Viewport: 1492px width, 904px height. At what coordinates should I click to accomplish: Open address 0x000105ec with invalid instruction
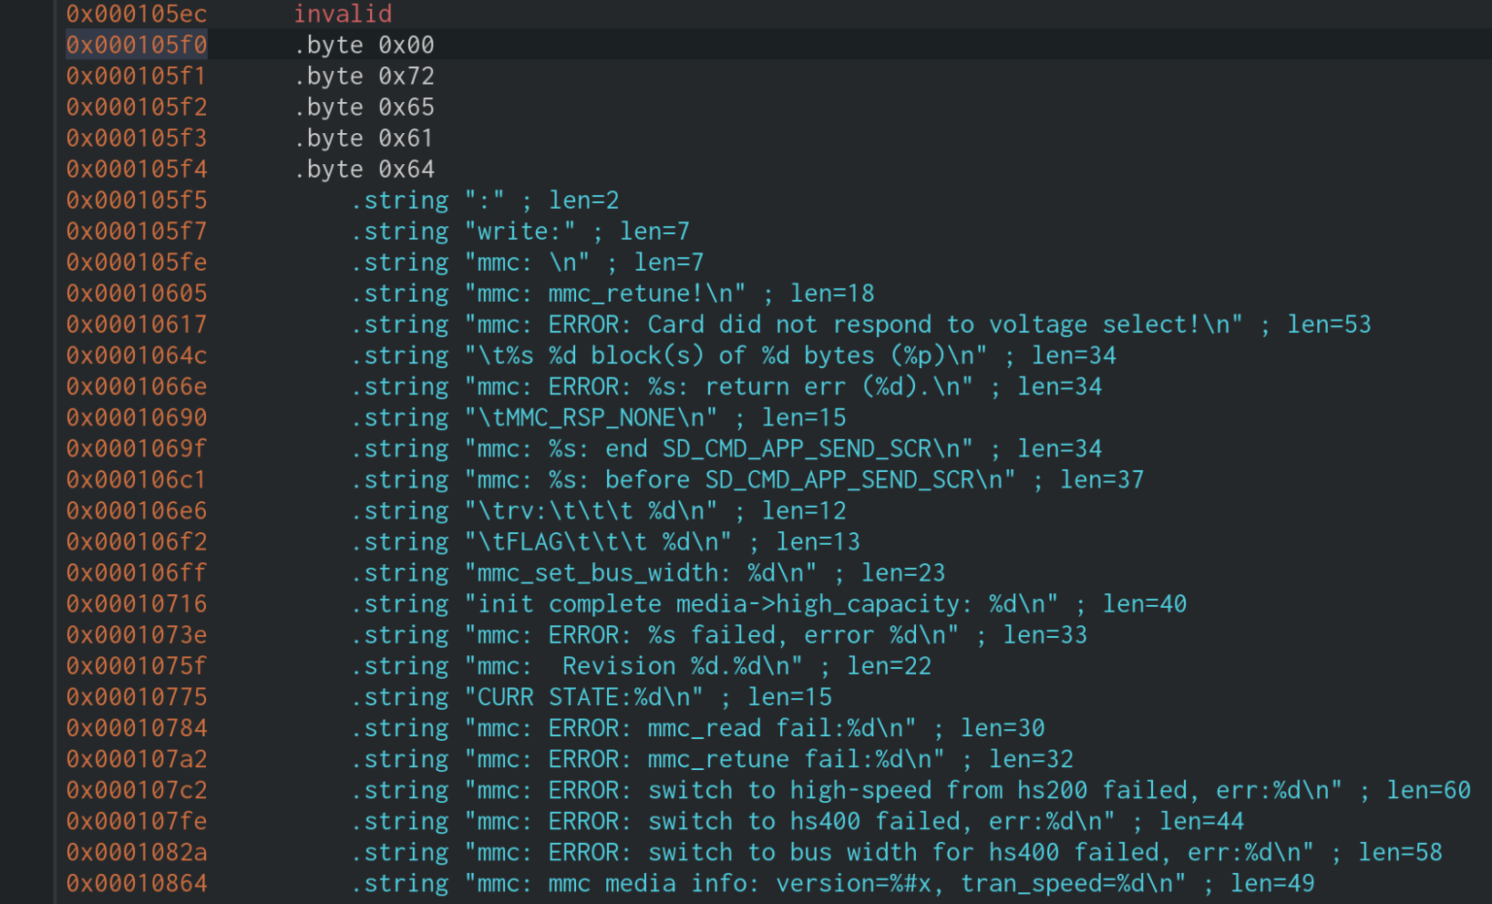[137, 14]
